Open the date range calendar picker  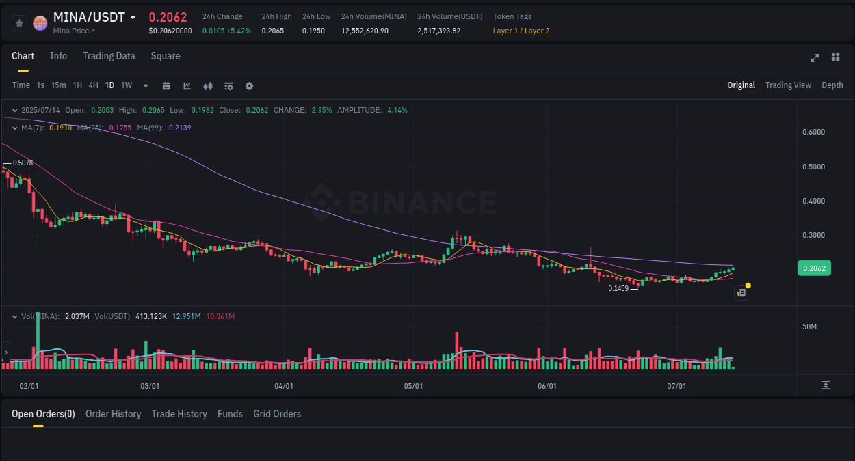click(x=166, y=85)
